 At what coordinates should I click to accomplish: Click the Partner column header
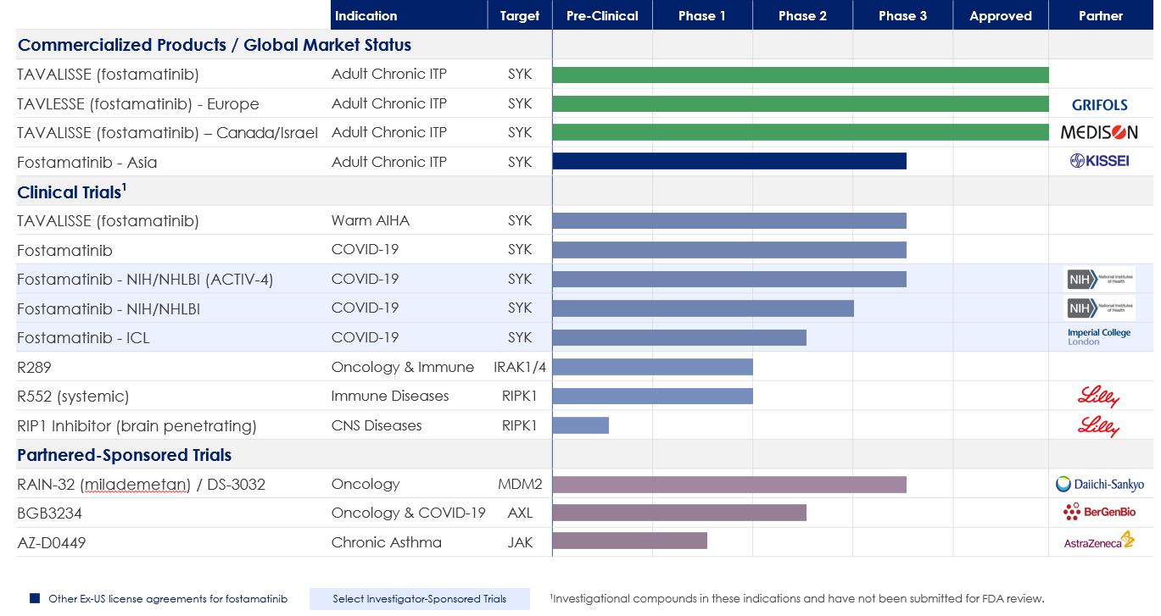[x=1101, y=15]
